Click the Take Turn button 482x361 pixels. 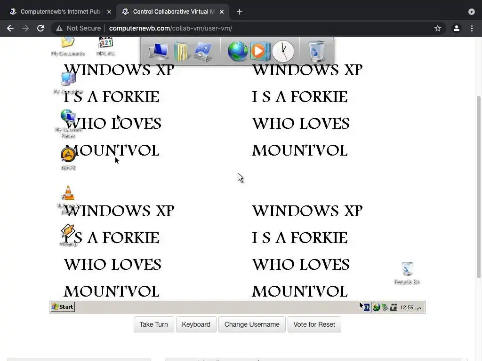pos(154,324)
